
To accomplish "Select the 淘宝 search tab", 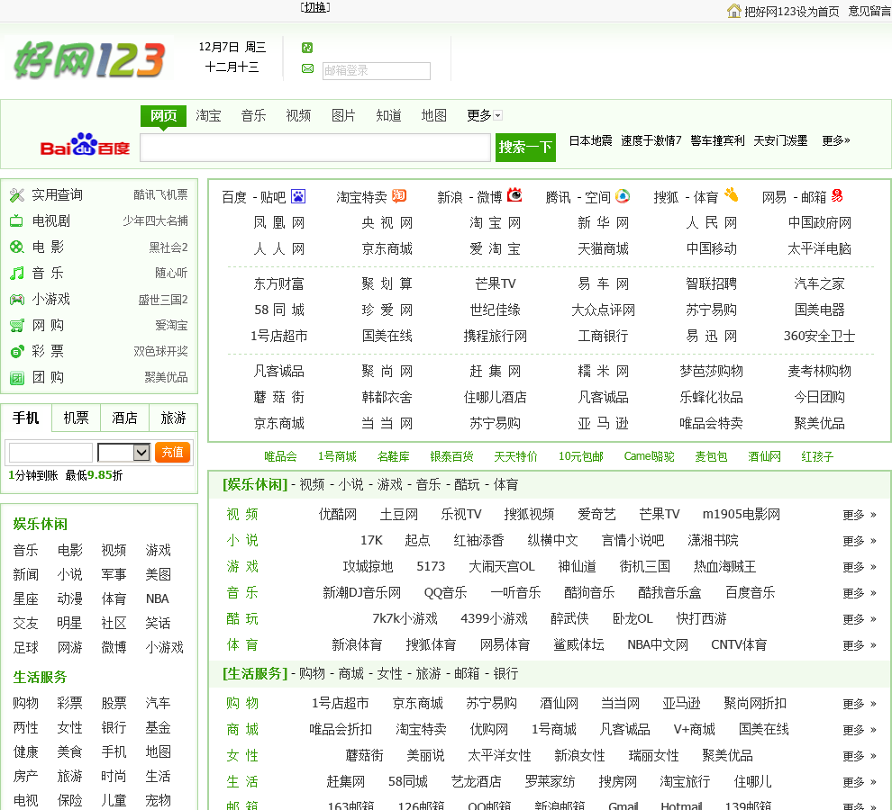I will point(208,115).
